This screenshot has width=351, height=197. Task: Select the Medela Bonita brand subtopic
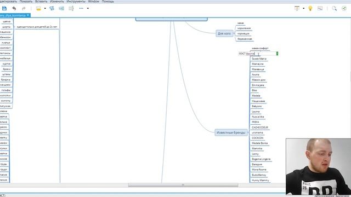coord(259,143)
